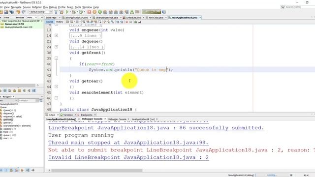
Task: Open the default config dropdown
Action: 40,12
